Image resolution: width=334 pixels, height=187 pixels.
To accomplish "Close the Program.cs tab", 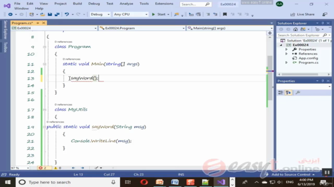I will pos(44,23).
